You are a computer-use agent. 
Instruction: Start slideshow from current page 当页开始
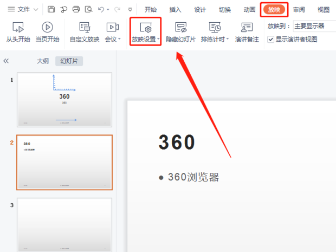(x=47, y=32)
